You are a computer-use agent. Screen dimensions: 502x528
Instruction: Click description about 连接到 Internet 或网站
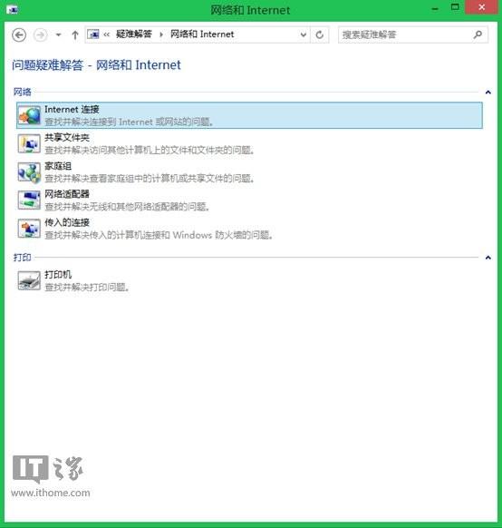[129, 122]
